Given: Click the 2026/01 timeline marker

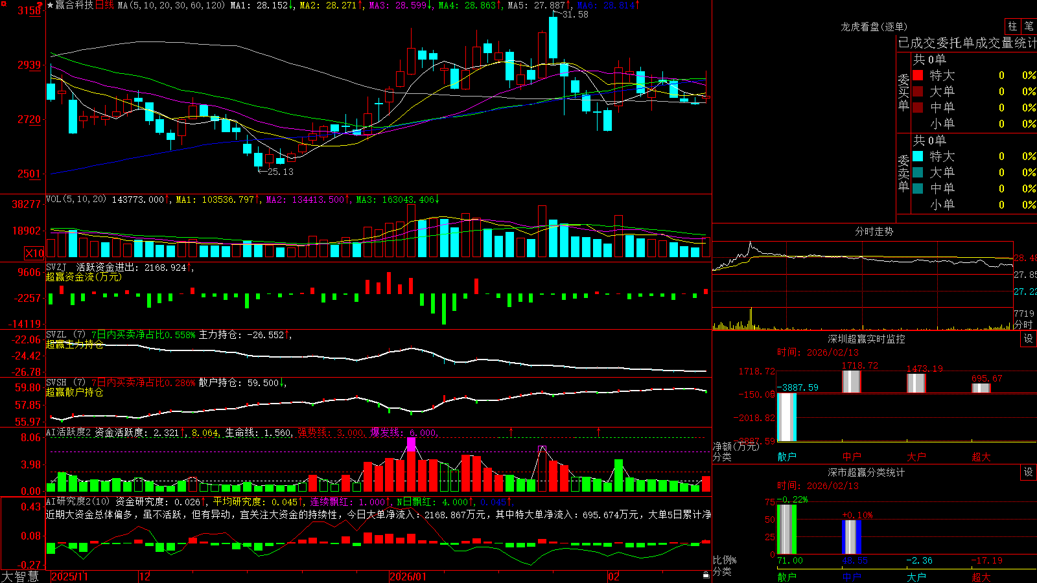Looking at the screenshot, I should (x=408, y=577).
